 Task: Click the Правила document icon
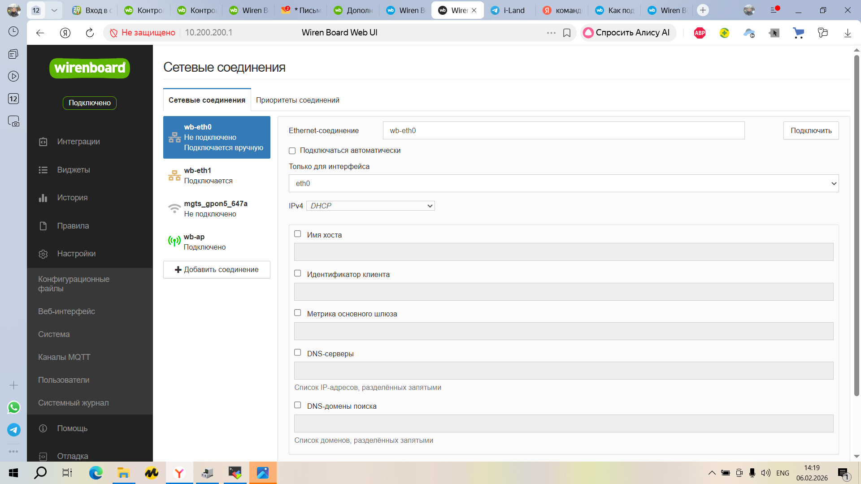click(x=43, y=226)
